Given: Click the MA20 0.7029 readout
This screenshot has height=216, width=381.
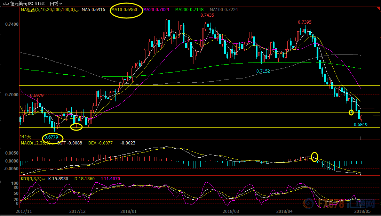Looking at the screenshot, I should click(157, 10).
